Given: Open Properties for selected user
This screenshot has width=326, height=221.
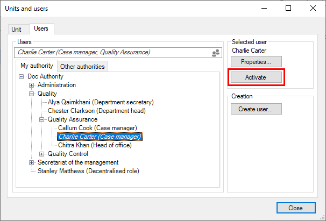Looking at the screenshot, I should coord(256,62).
